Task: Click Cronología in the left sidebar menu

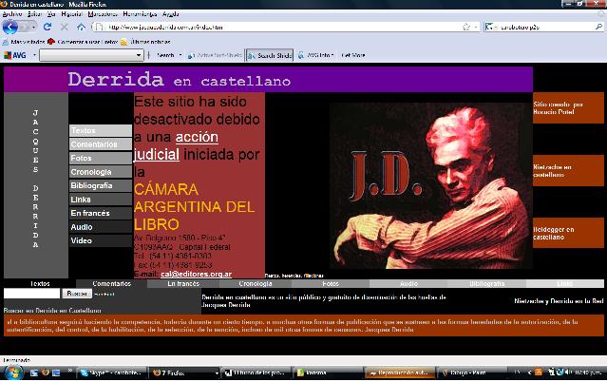Action: [x=101, y=172]
